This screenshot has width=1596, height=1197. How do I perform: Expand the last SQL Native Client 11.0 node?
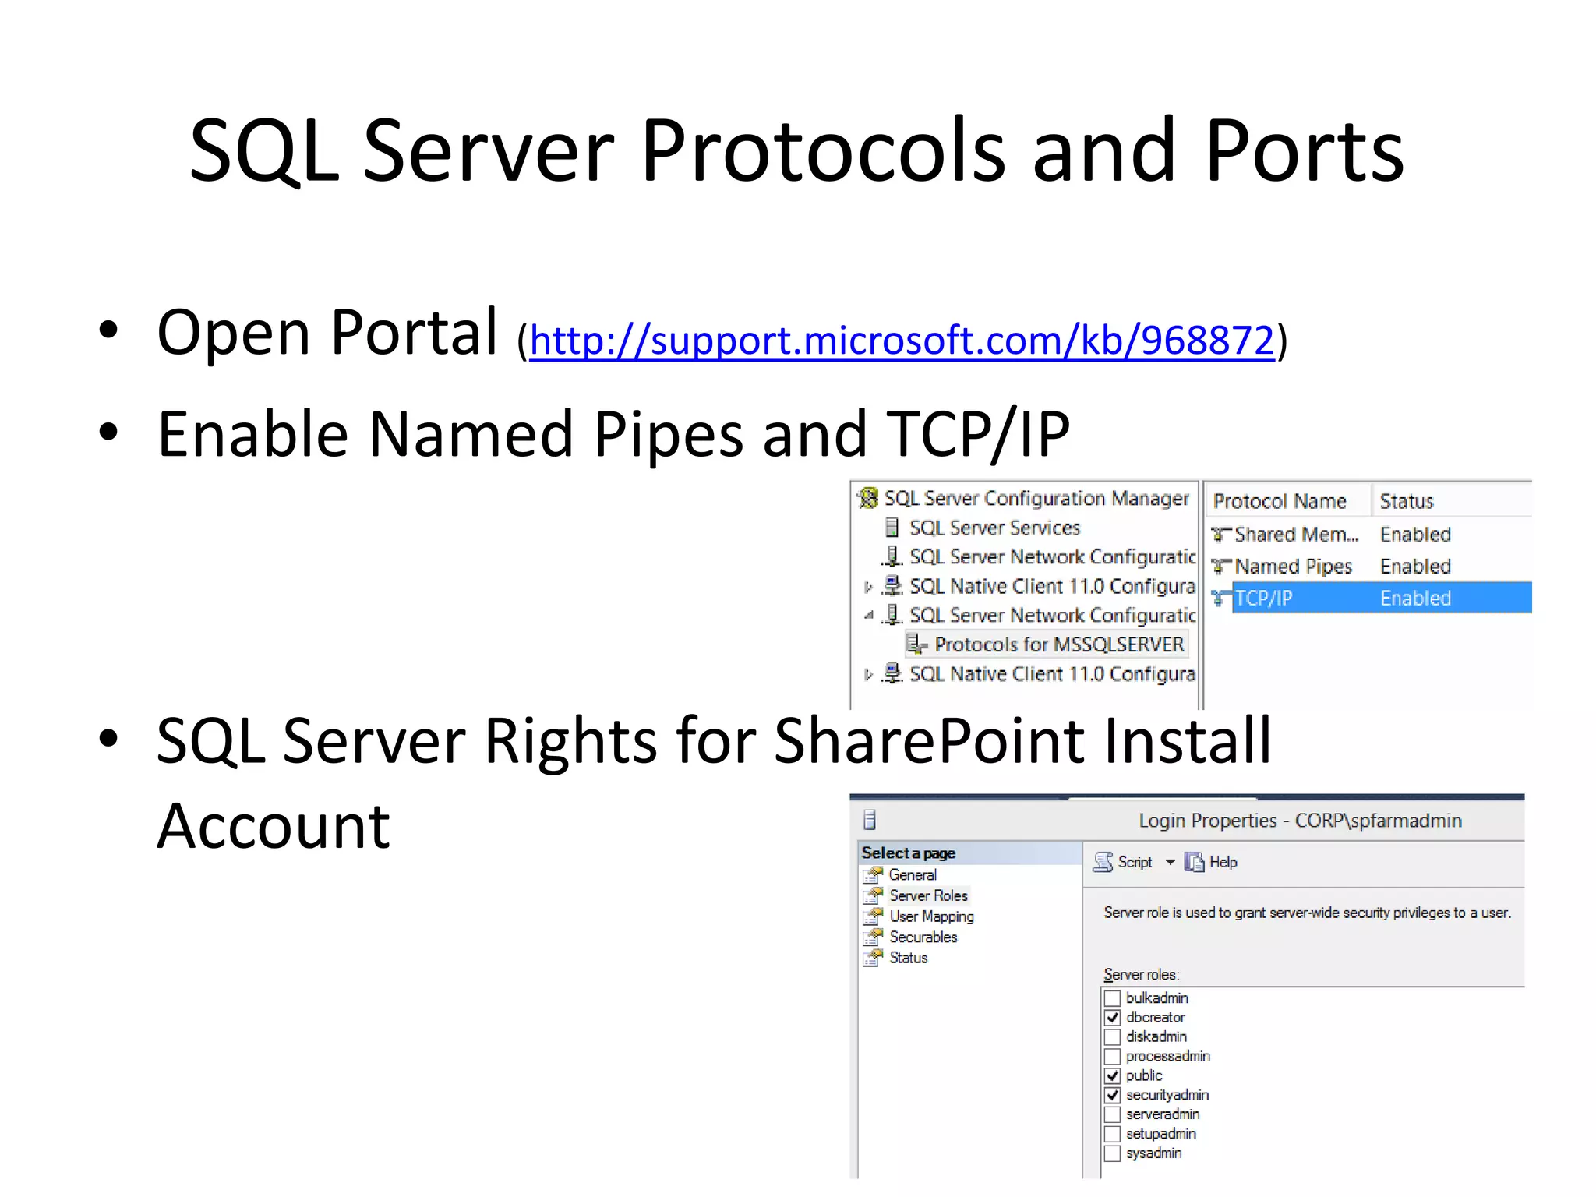coord(868,674)
